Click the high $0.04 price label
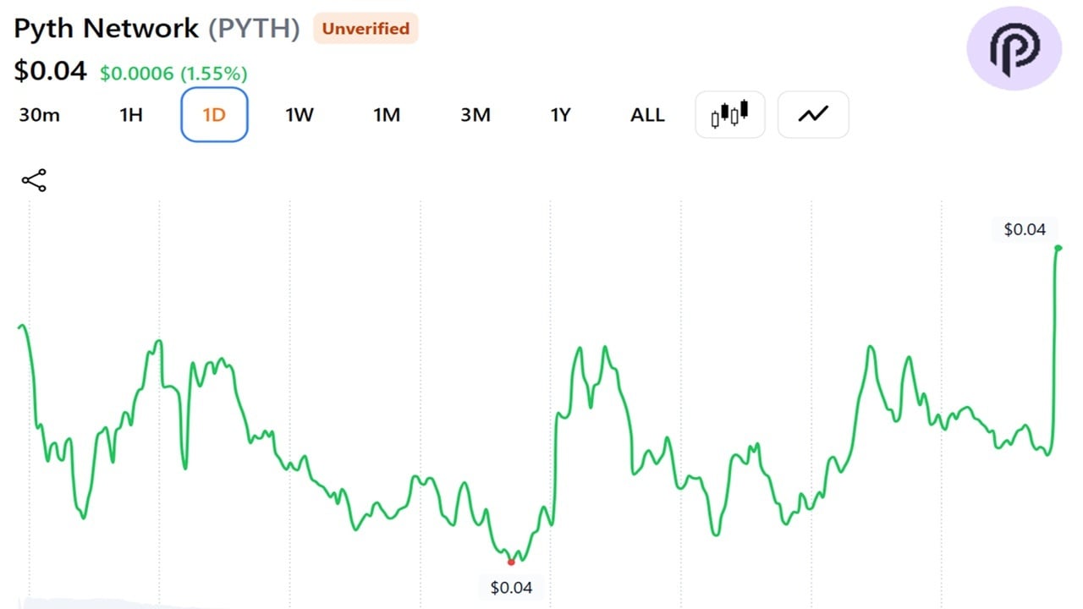The image size is (1083, 609). pyautogui.click(x=1025, y=229)
